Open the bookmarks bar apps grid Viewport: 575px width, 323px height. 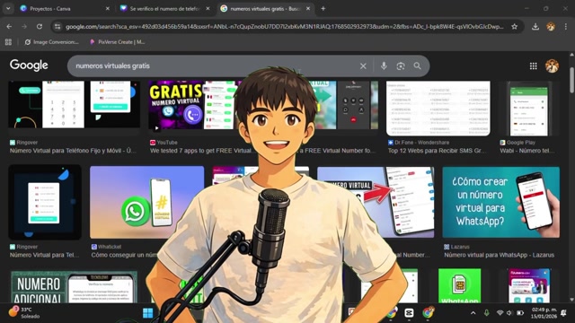point(8,42)
